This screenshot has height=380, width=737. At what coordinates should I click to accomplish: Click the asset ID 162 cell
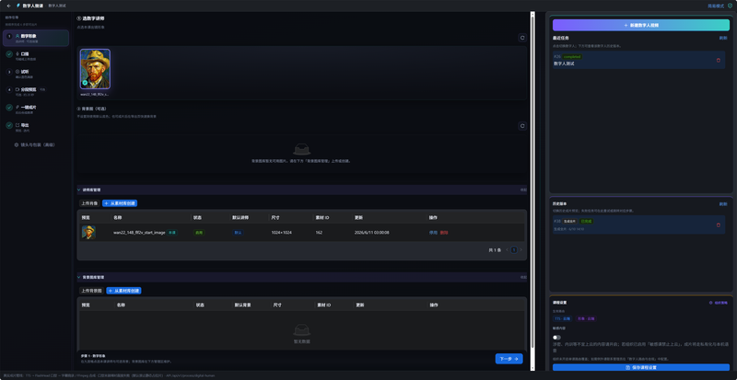point(319,233)
